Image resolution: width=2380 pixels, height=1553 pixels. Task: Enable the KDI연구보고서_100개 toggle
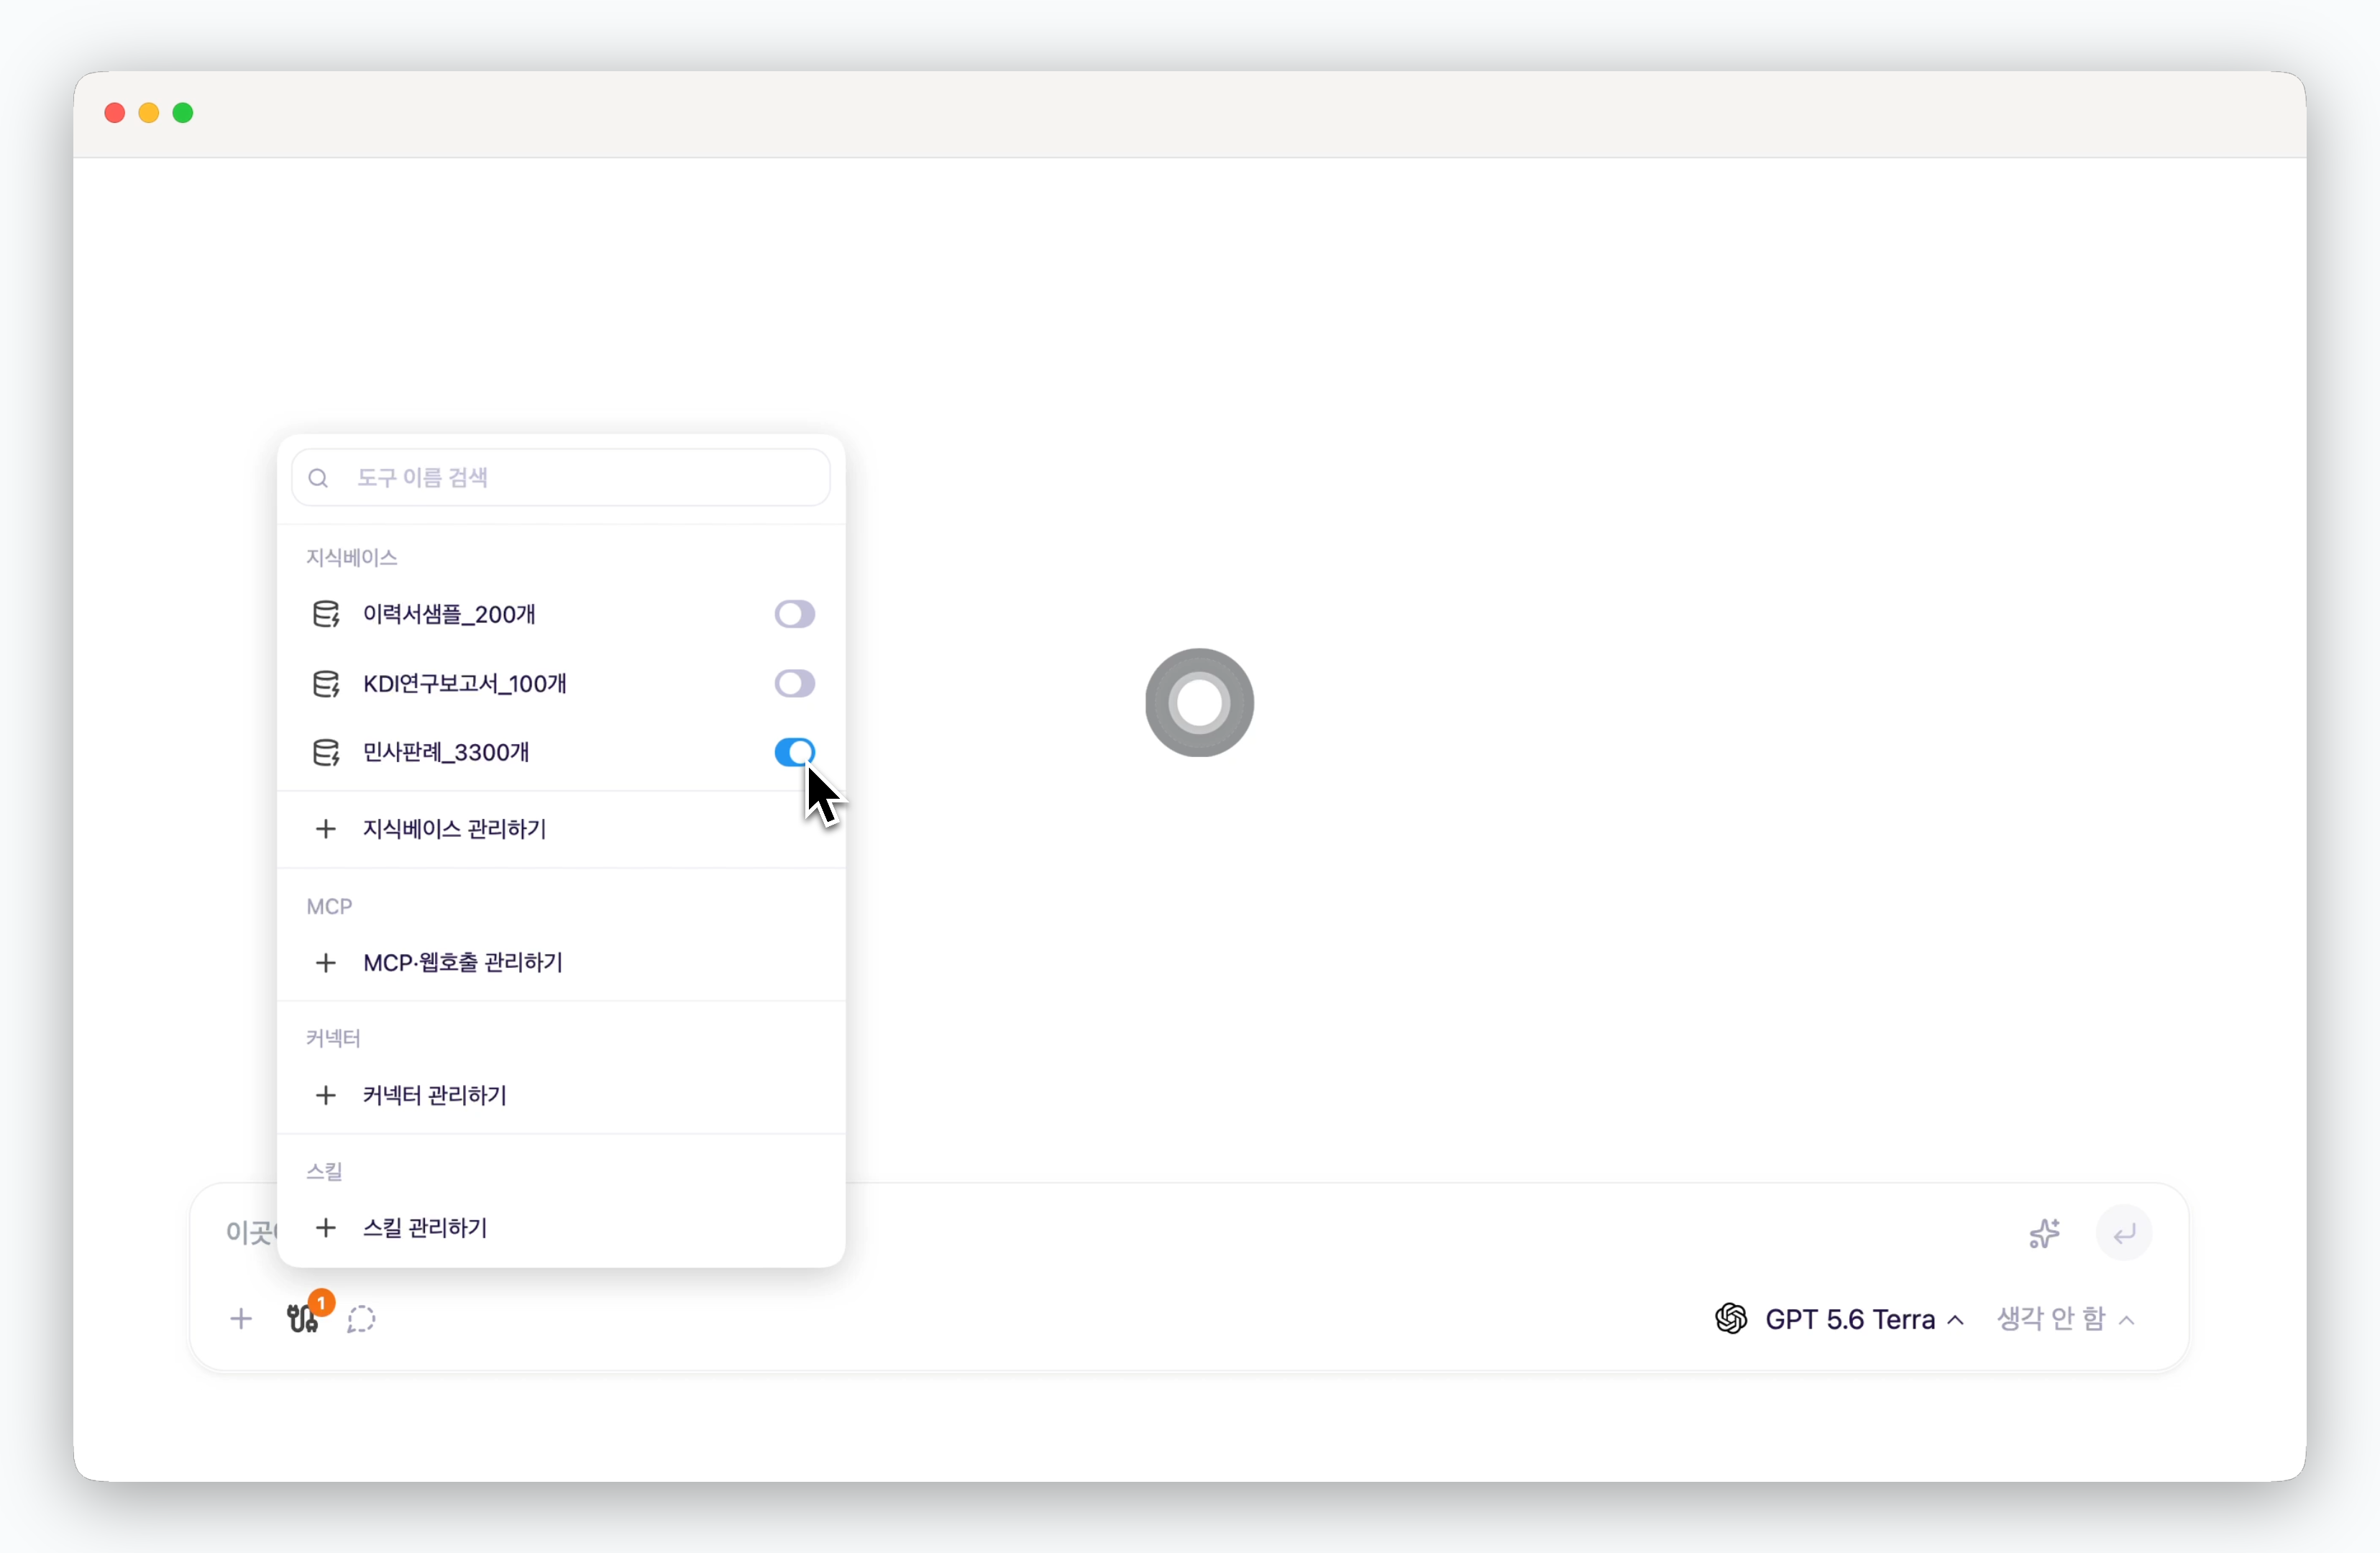pyautogui.click(x=795, y=684)
